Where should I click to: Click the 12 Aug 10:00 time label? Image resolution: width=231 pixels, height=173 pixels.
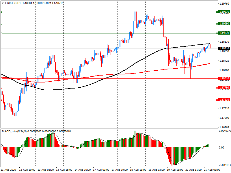point(27,170)
